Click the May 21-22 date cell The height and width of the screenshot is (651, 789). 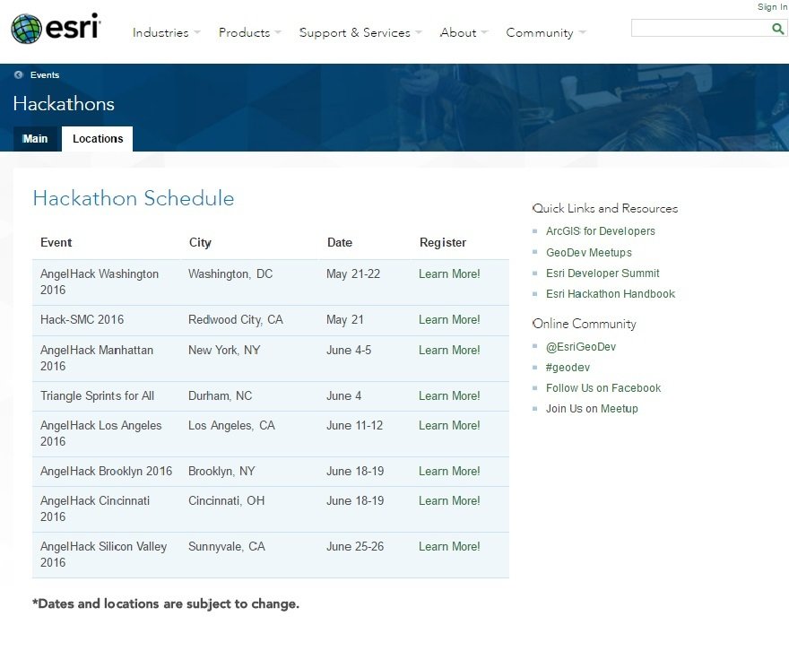pyautogui.click(x=353, y=274)
